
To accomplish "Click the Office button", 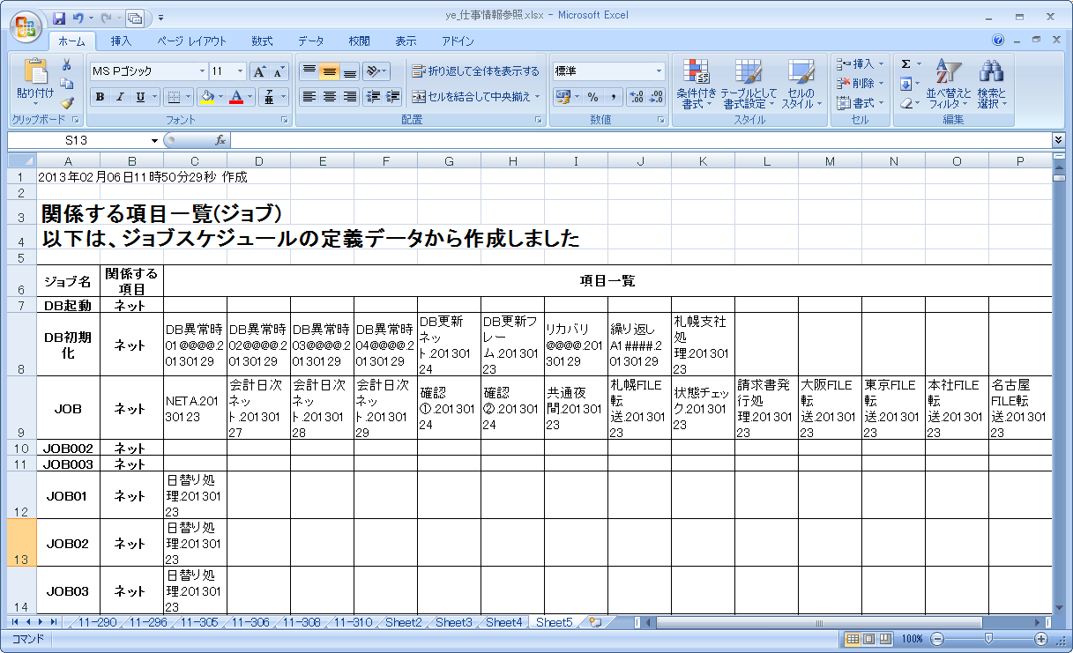I will (25, 25).
